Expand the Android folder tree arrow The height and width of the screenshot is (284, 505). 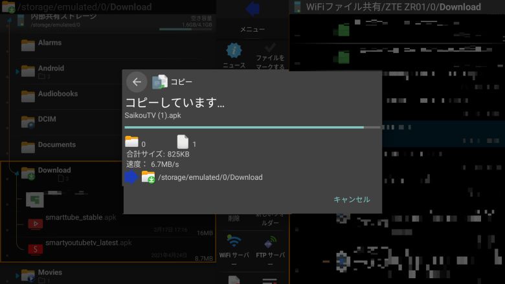(x=17, y=71)
